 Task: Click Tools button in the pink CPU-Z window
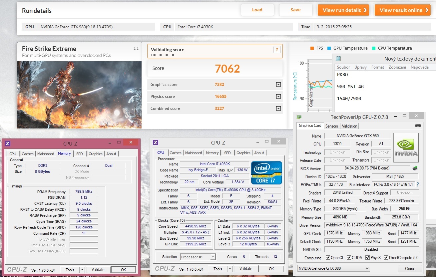70,270
